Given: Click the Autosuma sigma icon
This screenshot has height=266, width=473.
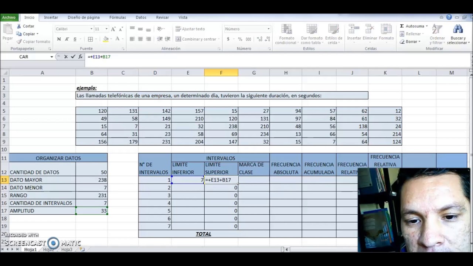Looking at the screenshot, I should tap(402, 26).
